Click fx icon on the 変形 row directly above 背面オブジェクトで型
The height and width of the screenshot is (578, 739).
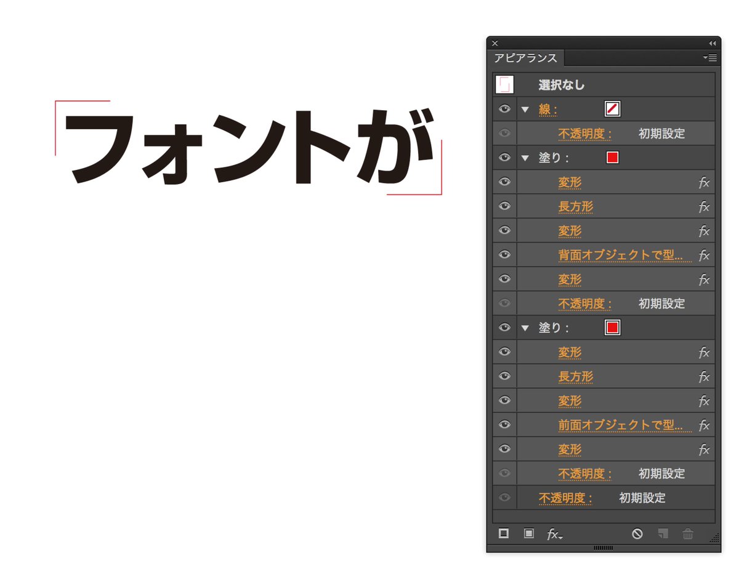tap(704, 231)
